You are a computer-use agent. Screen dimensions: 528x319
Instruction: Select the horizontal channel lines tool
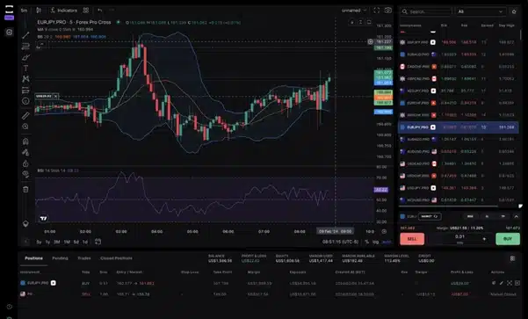25,47
